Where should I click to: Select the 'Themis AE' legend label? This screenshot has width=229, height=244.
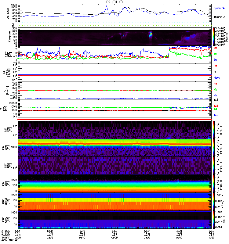[x=220, y=17]
